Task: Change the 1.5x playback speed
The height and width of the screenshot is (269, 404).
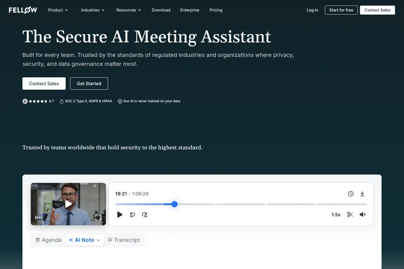Action: (336, 215)
